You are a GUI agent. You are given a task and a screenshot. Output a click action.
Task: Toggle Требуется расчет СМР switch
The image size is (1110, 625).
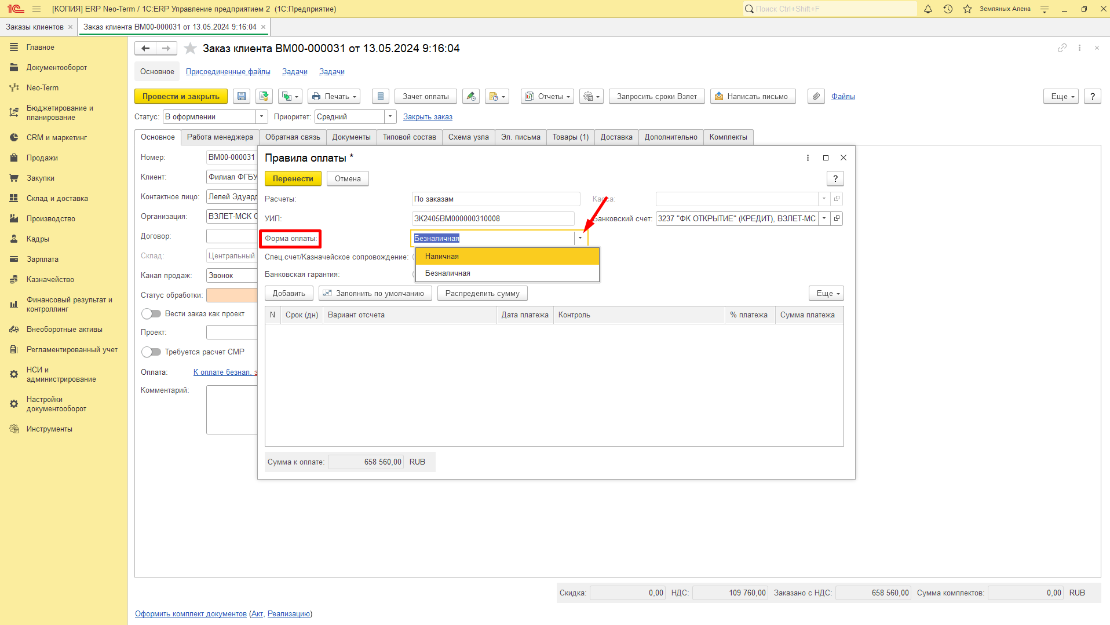151,352
